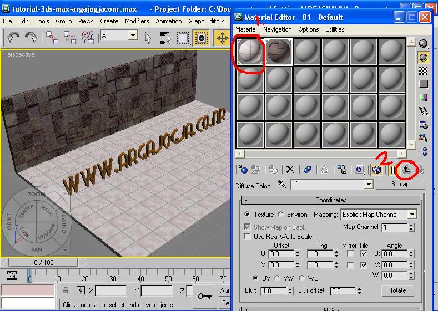The height and width of the screenshot is (311, 438).
Task: Toggle Backlight icon in Material Editor
Action: [424, 57]
